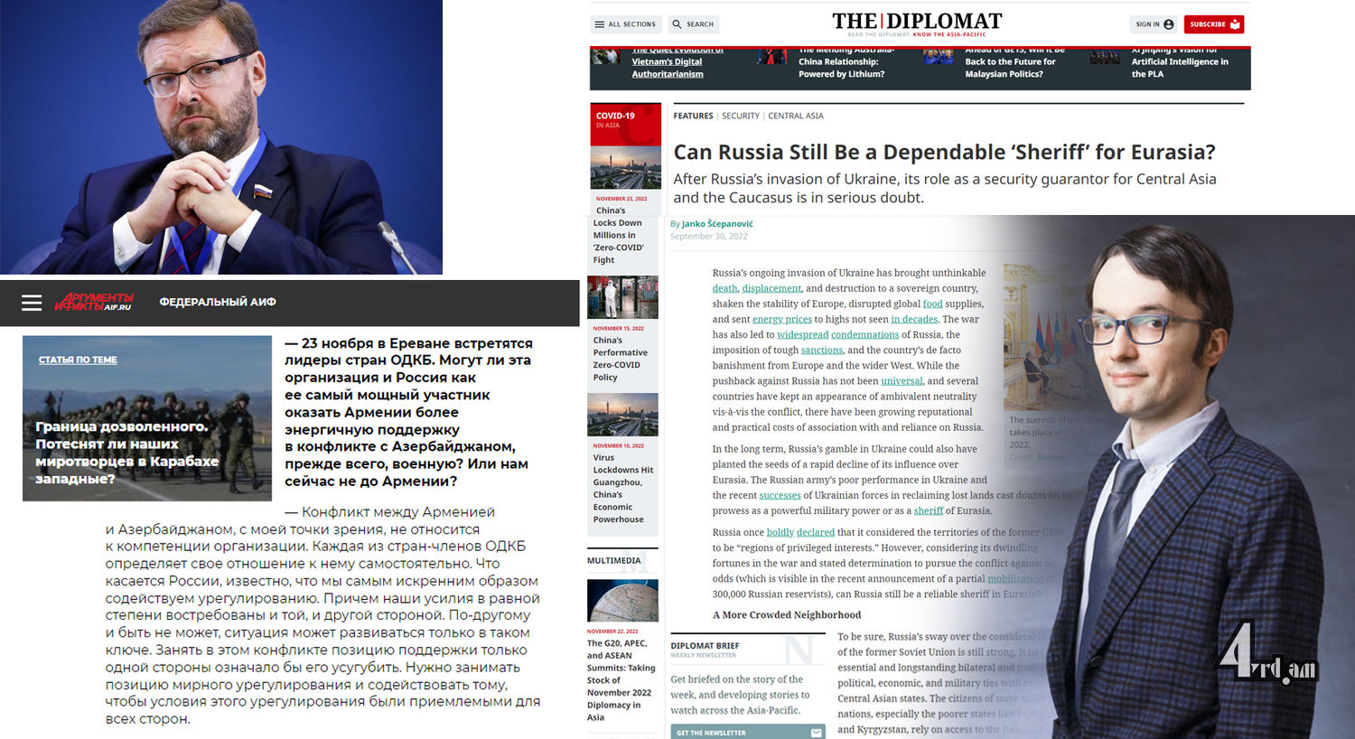
Task: Follow the 'widespread' hyperlink
Action: coord(802,334)
